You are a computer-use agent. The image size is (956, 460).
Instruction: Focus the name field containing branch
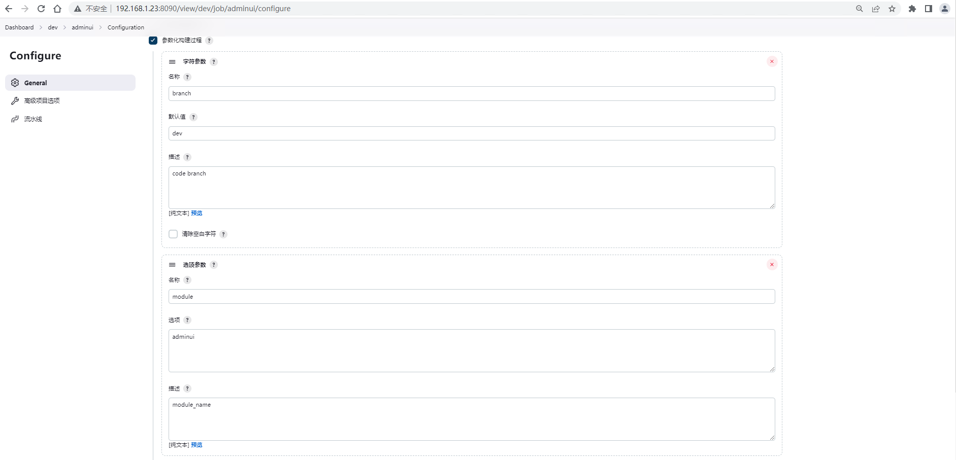[472, 93]
